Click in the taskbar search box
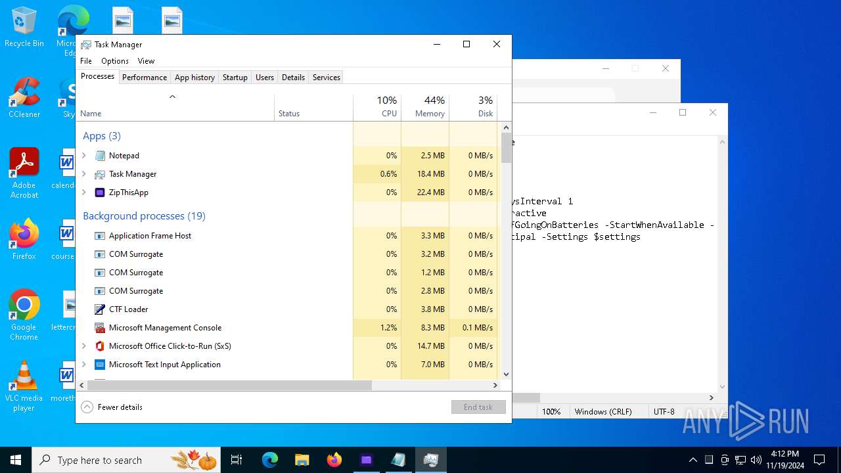The width and height of the screenshot is (841, 473). pos(125,460)
